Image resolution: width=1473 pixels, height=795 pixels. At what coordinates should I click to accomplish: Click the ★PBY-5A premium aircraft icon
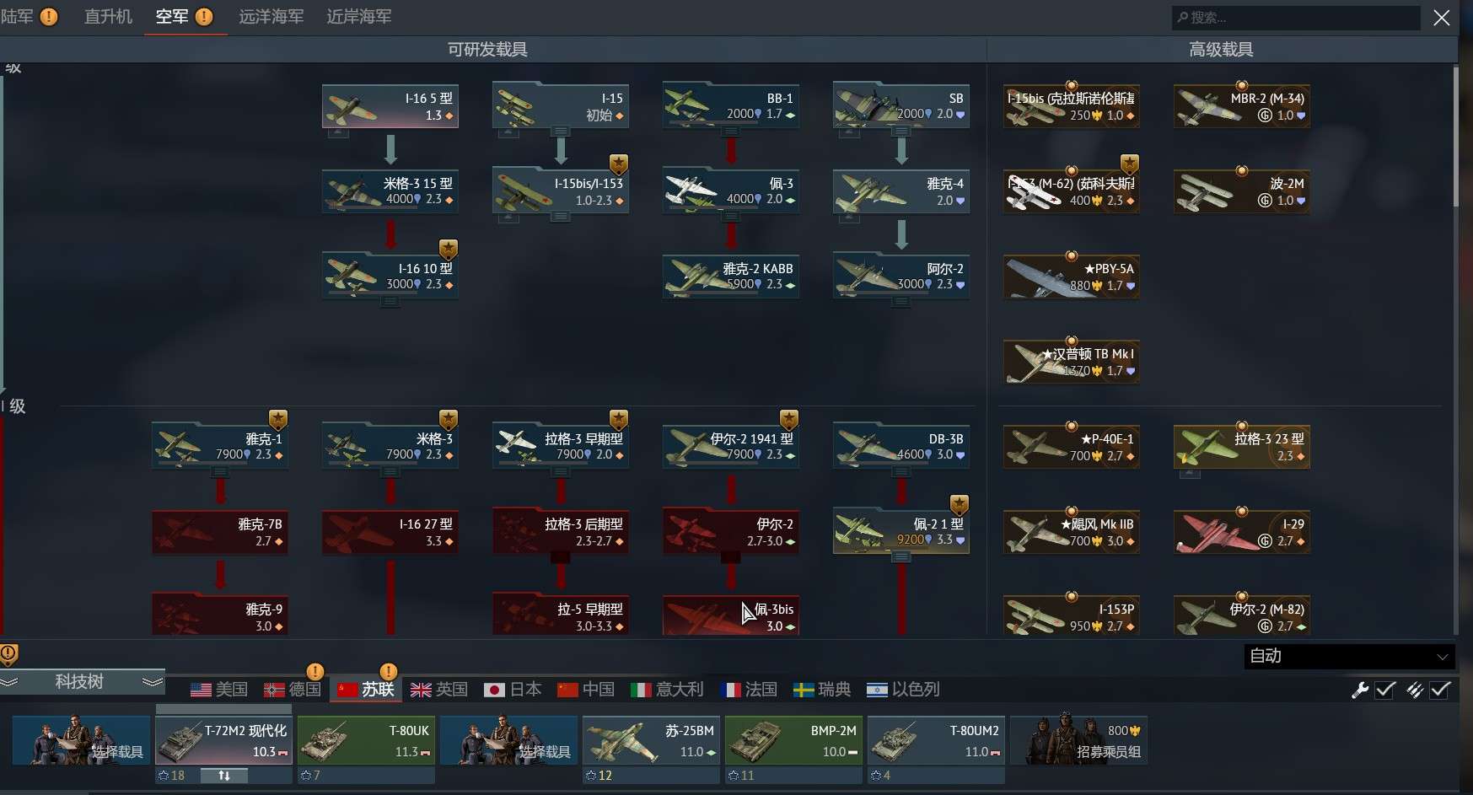click(1072, 277)
